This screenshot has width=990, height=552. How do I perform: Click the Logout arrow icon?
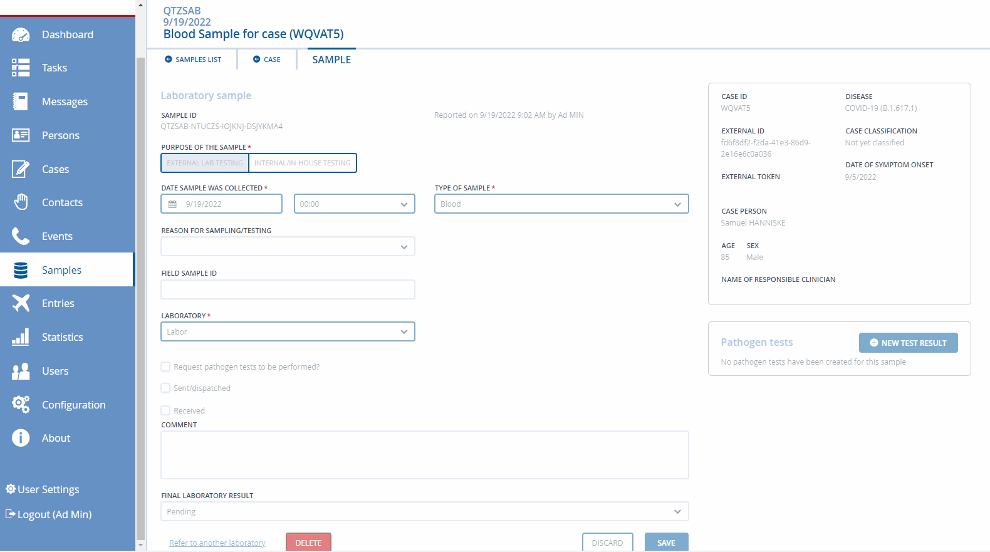[11, 514]
